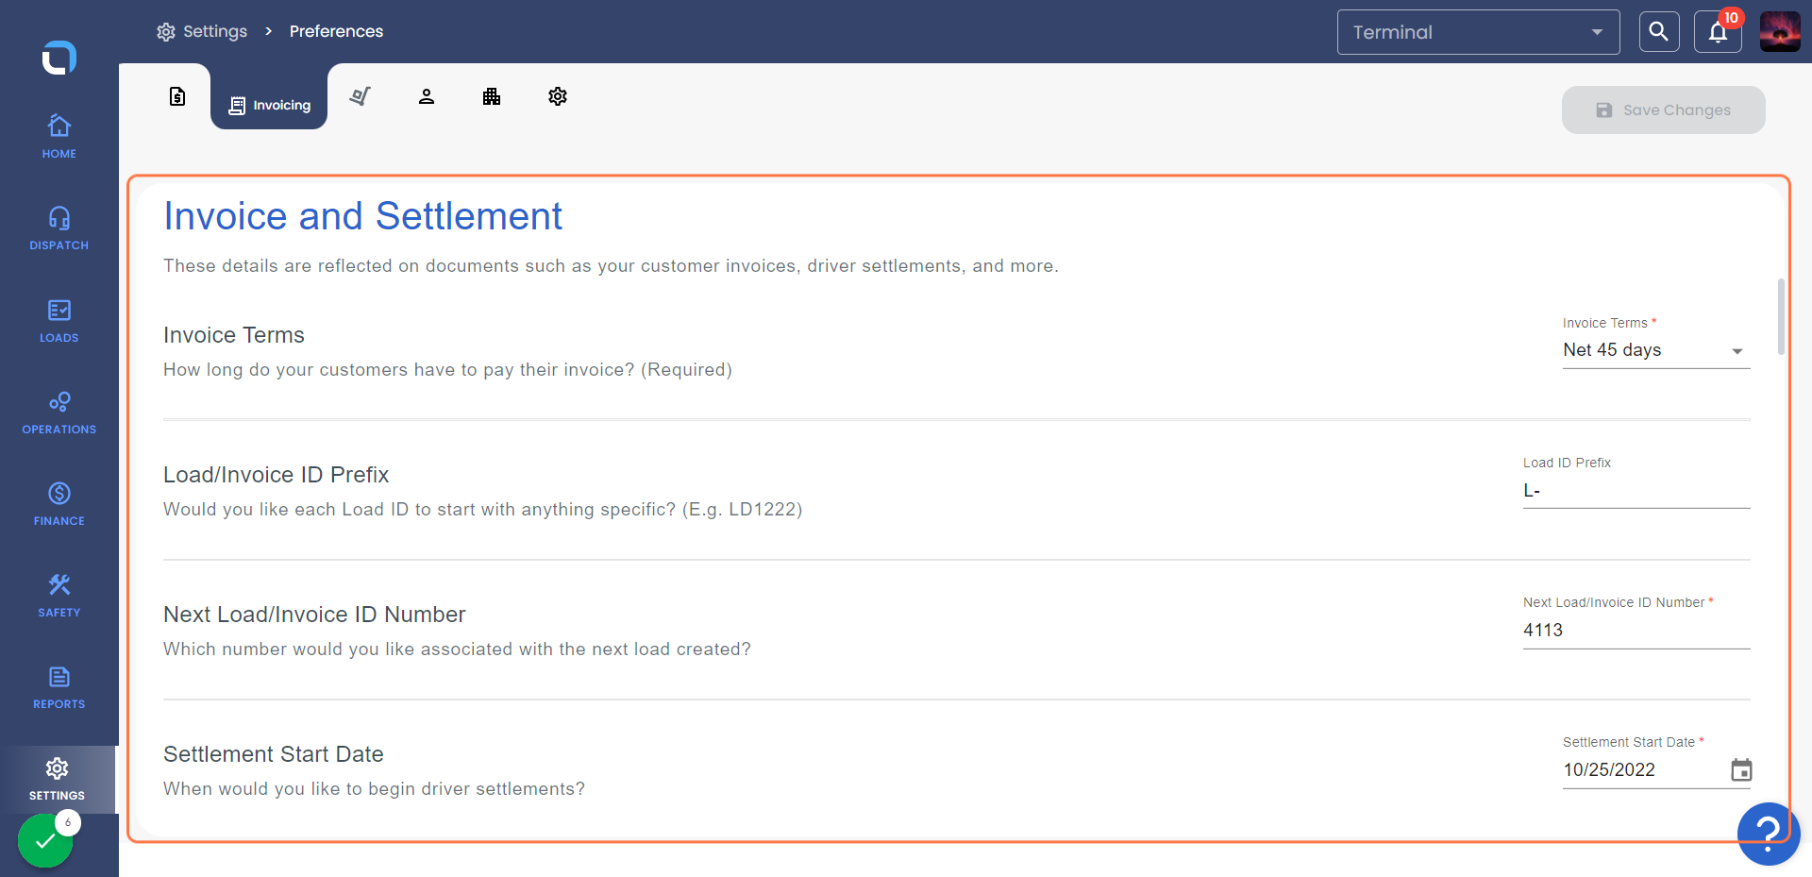
Task: Open the green checklist badge
Action: pyautogui.click(x=45, y=839)
